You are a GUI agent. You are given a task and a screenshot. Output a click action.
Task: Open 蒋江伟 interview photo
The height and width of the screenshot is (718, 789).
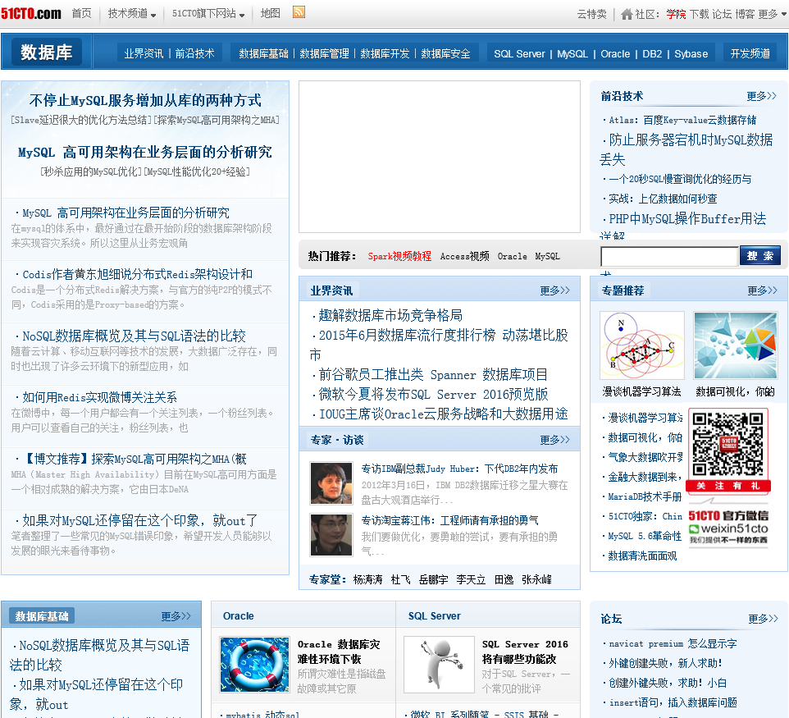[331, 535]
